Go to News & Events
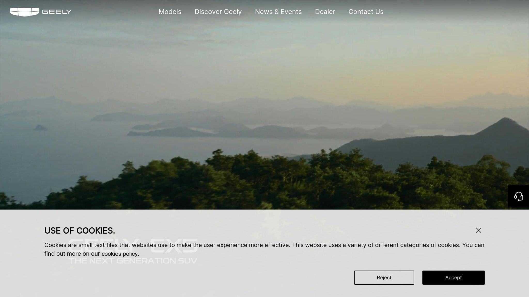The image size is (529, 297). tap(278, 12)
